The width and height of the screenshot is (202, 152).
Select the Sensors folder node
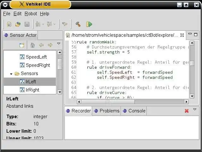click(29, 73)
